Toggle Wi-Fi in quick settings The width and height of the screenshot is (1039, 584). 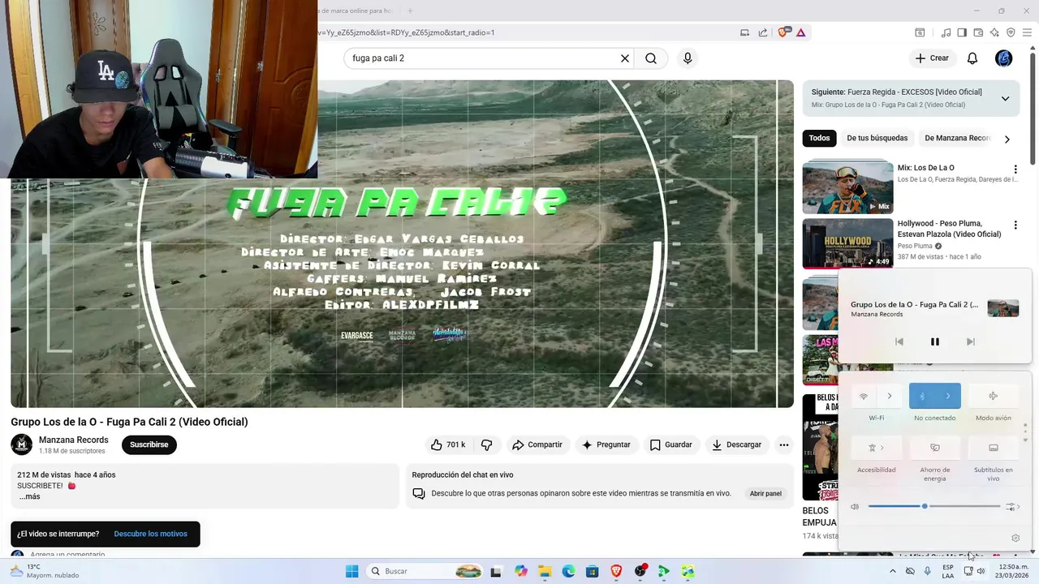pyautogui.click(x=864, y=396)
